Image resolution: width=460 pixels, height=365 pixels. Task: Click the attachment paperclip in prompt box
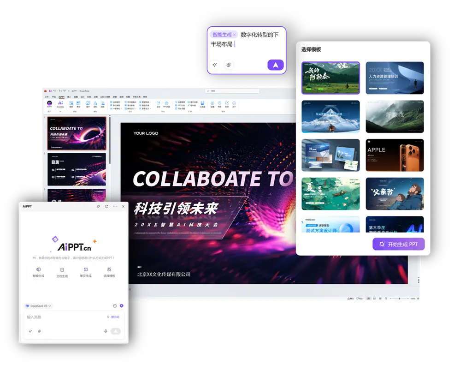point(228,65)
